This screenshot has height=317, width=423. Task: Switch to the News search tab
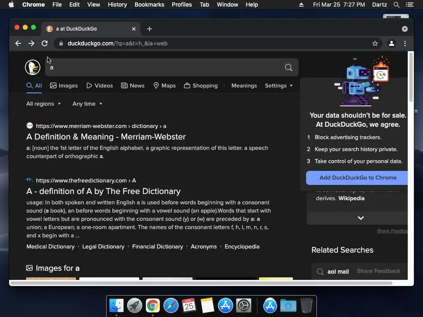(x=133, y=86)
